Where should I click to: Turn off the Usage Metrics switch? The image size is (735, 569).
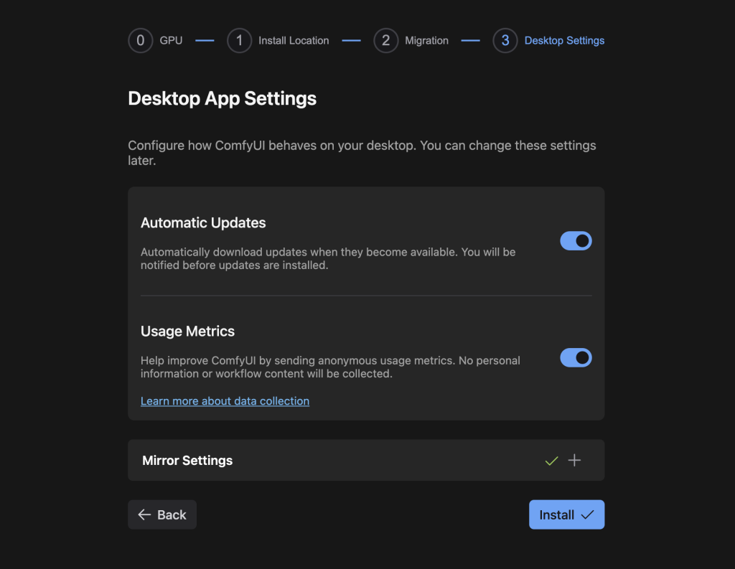(576, 357)
